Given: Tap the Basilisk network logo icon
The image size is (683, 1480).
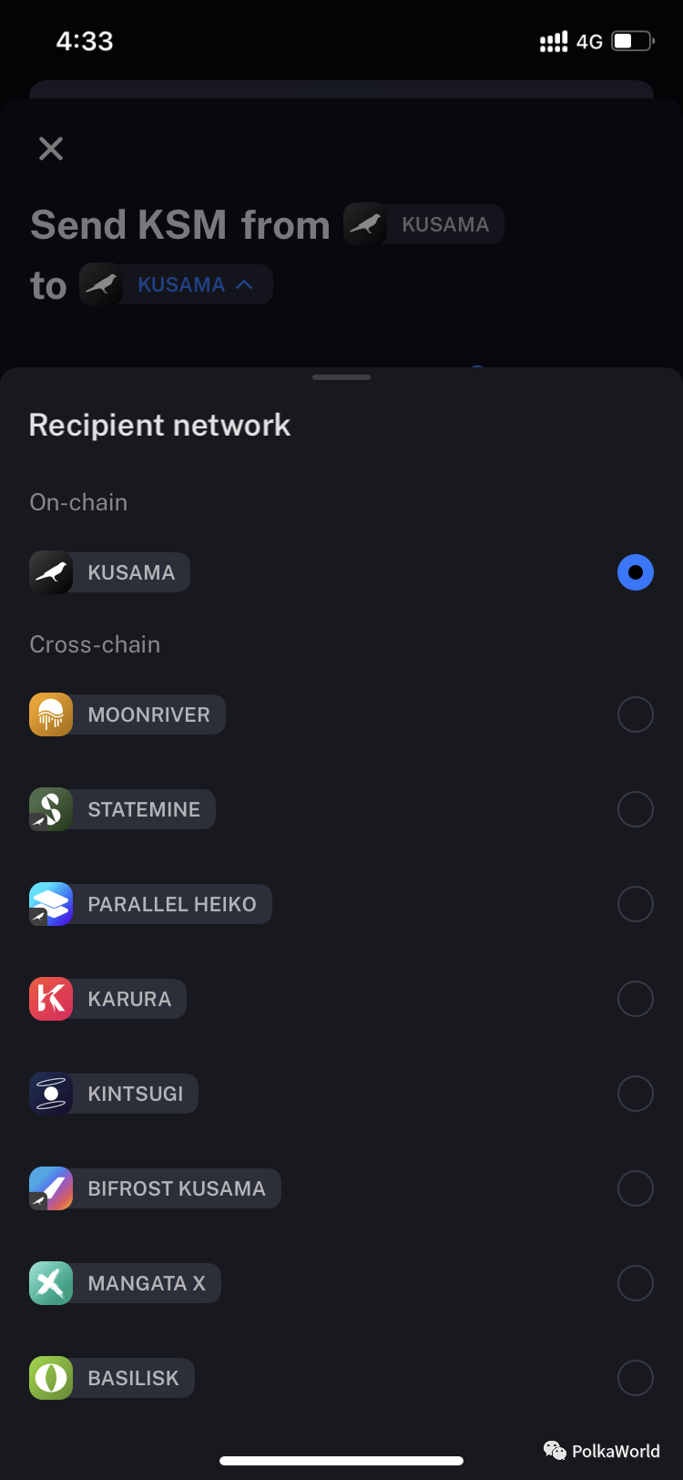Looking at the screenshot, I should [51, 1378].
